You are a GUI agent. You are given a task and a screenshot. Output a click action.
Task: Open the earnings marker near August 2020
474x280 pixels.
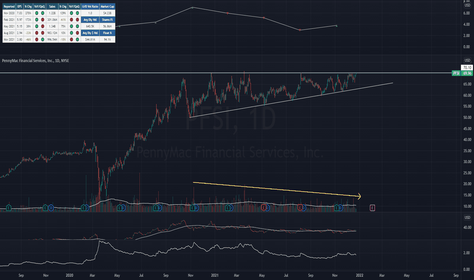(156, 208)
